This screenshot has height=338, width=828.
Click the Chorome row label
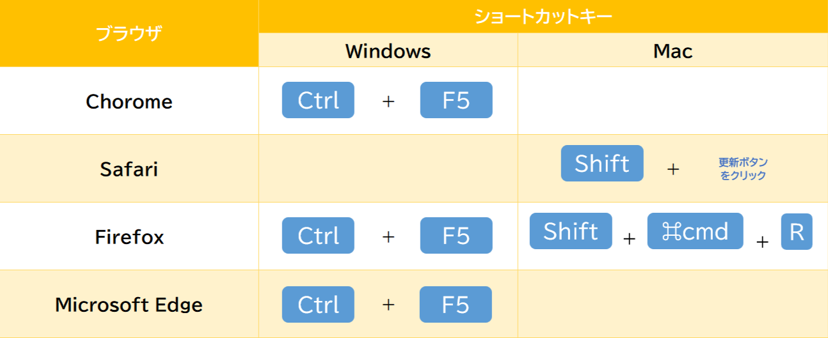point(129,101)
